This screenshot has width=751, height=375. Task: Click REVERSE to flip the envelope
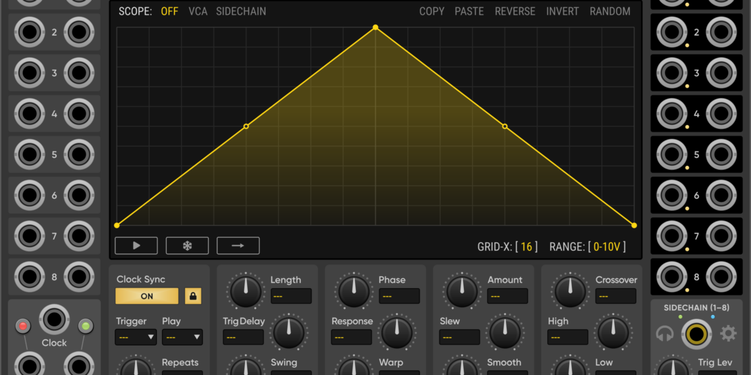[x=515, y=11]
